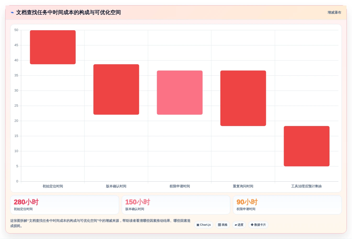Click the Chart.js tag chip
The height and width of the screenshot is (239, 352).
click(x=204, y=225)
